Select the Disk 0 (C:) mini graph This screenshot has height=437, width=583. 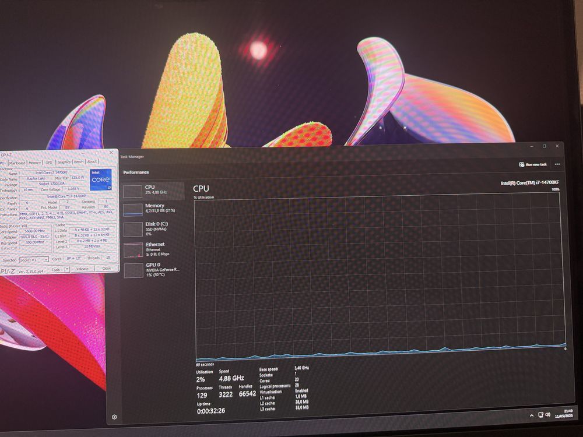(133, 229)
